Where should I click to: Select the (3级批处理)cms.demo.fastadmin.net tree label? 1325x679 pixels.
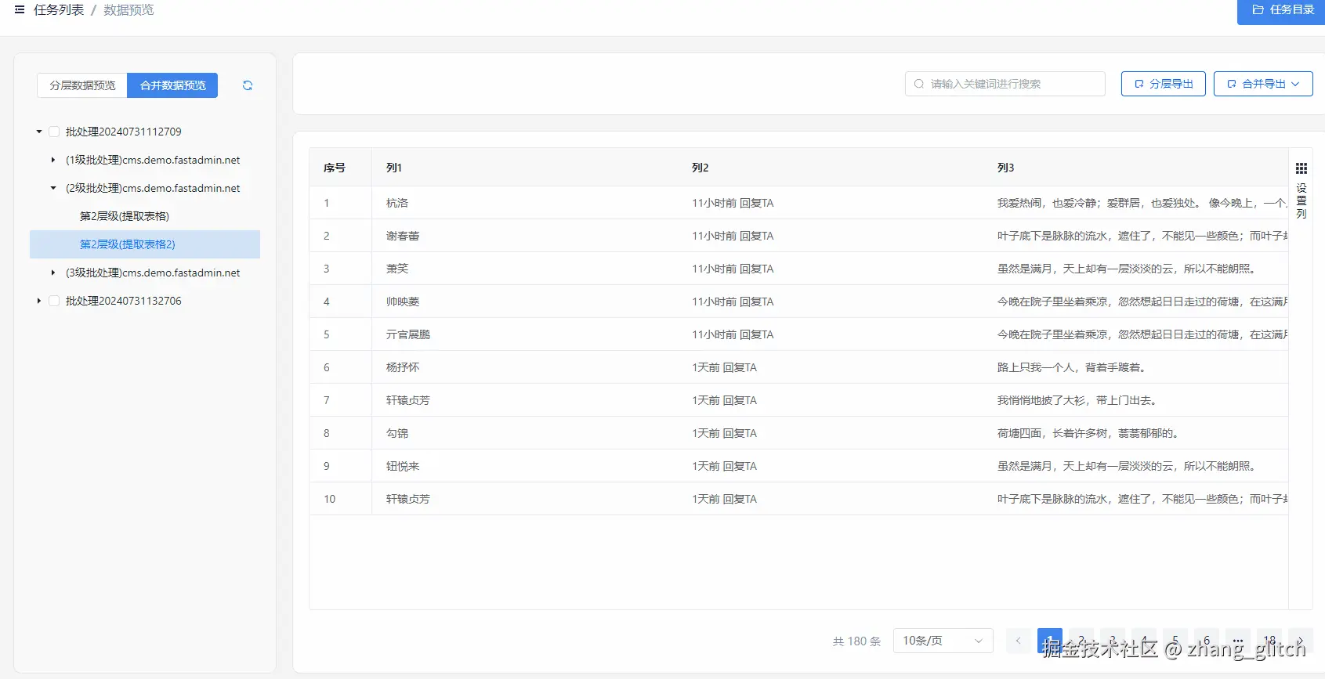coord(153,273)
